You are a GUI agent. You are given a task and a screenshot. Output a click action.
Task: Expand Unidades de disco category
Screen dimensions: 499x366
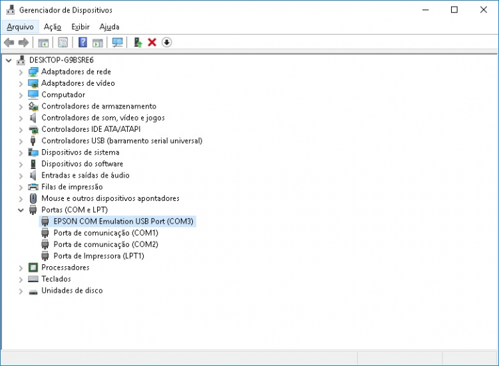(21, 291)
